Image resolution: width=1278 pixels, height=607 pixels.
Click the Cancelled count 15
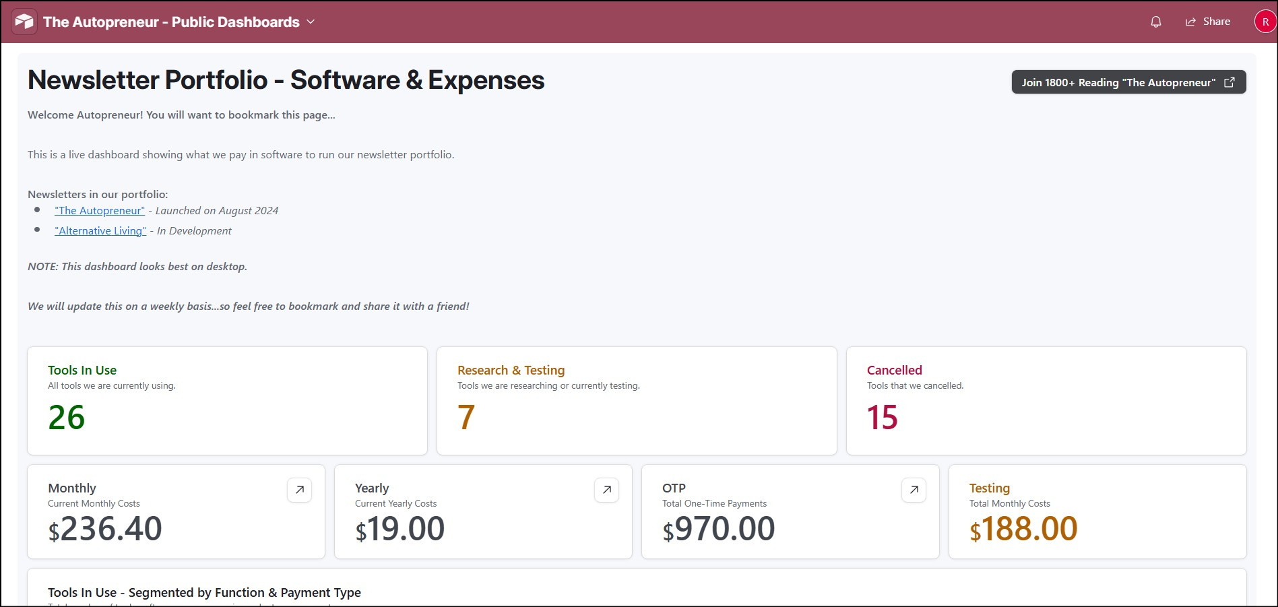[x=883, y=418]
